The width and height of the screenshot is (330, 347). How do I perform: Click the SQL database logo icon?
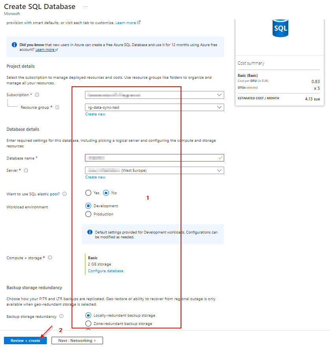pos(280,28)
